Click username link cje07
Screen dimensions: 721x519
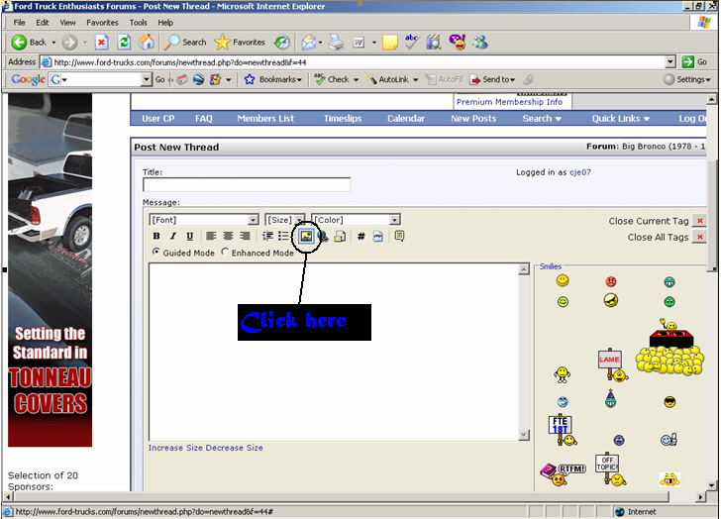coord(580,172)
